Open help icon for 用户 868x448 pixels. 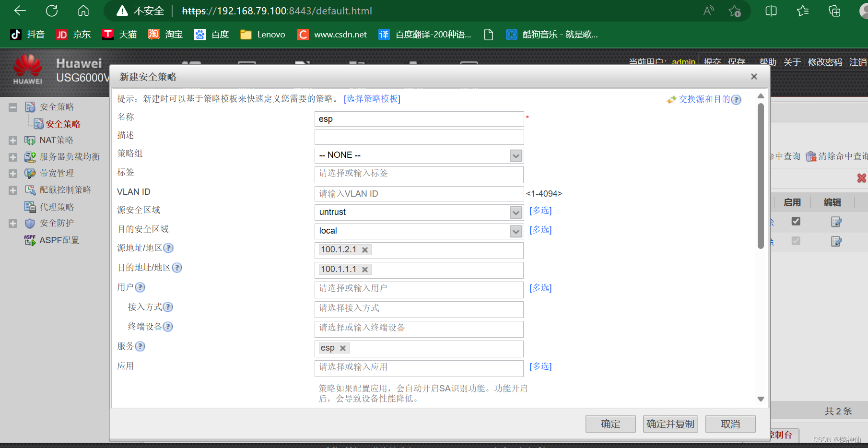pos(140,287)
